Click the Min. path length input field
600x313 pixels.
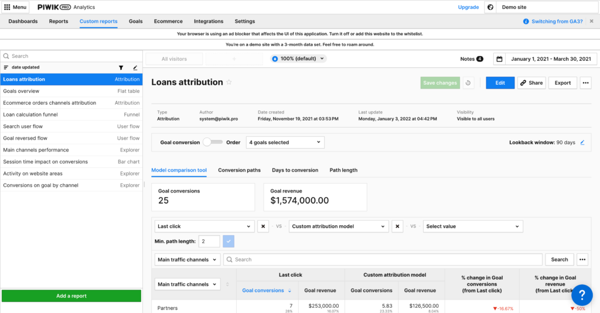pos(209,242)
